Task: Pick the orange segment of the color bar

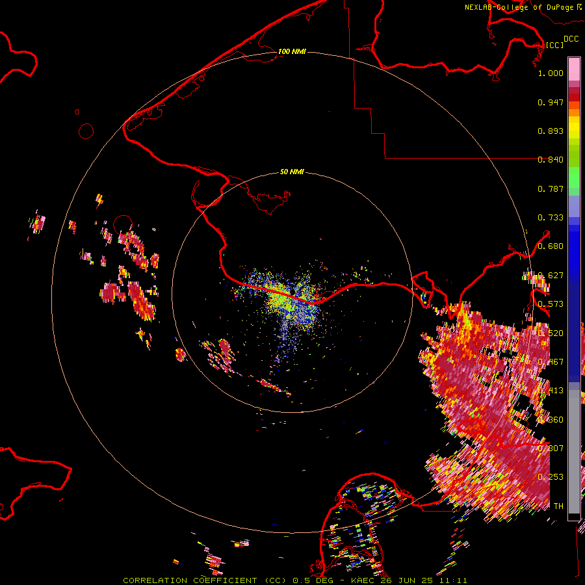Action: pyautogui.click(x=574, y=112)
